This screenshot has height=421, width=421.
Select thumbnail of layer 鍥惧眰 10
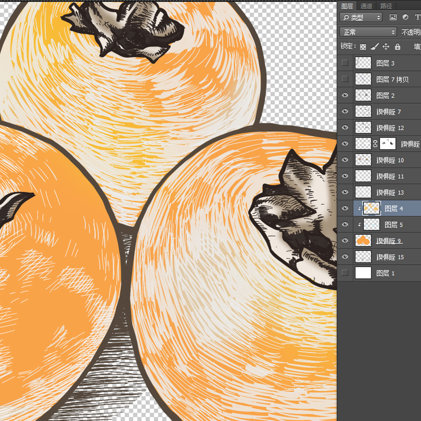363,160
